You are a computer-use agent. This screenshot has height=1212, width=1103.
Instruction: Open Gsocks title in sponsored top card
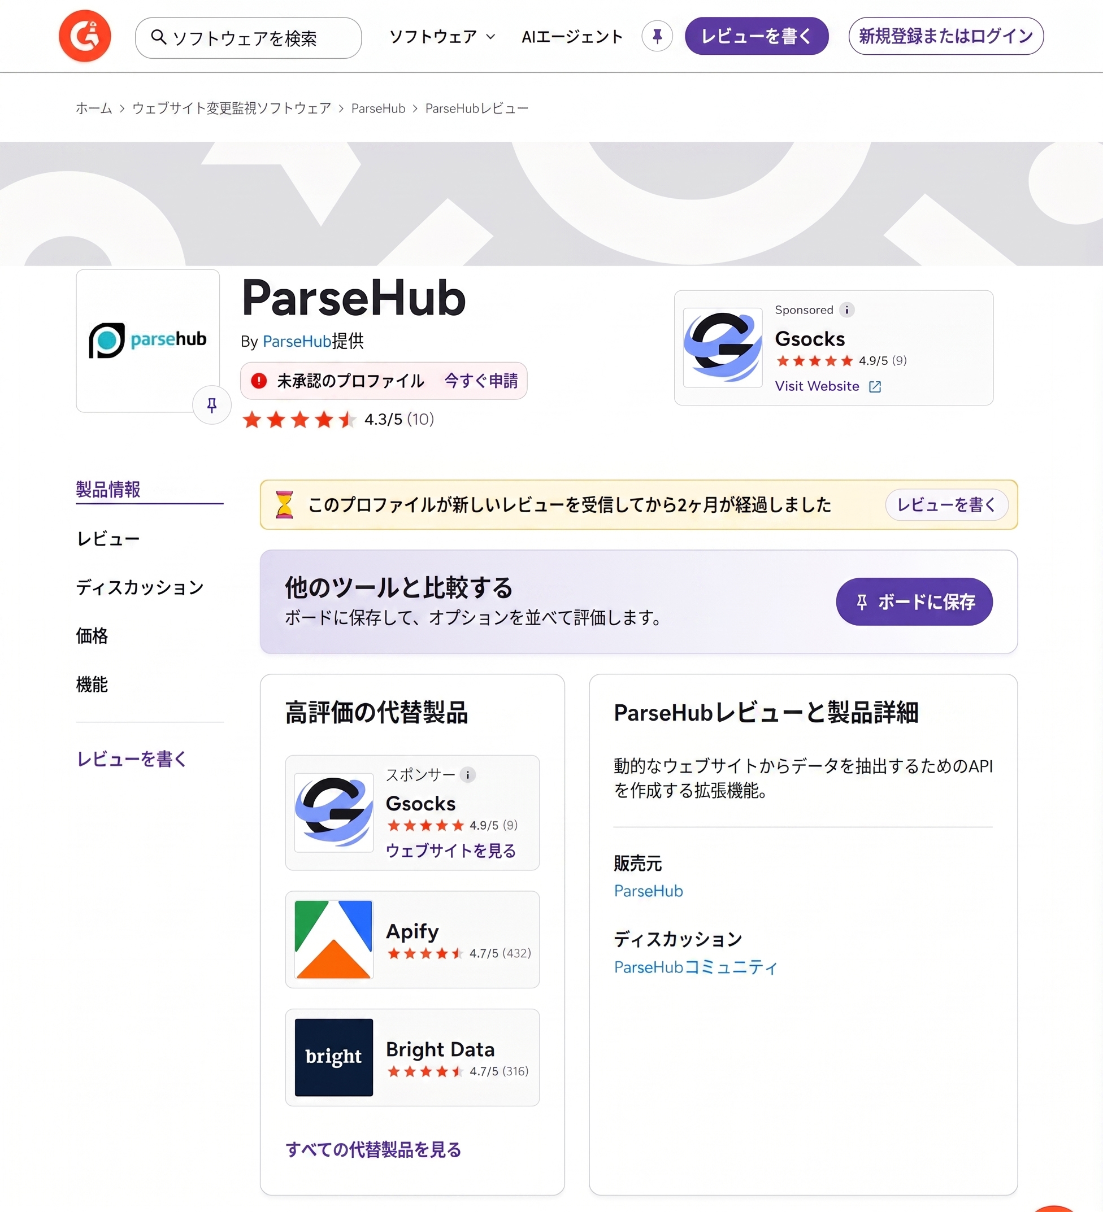tap(810, 339)
